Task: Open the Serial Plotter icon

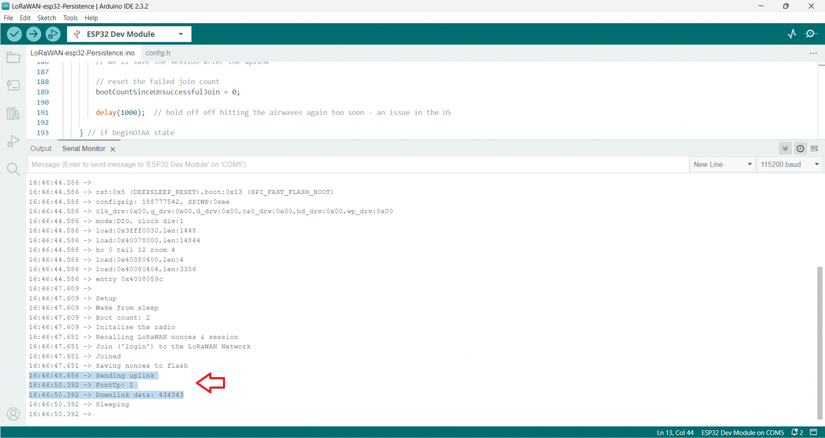Action: point(792,34)
